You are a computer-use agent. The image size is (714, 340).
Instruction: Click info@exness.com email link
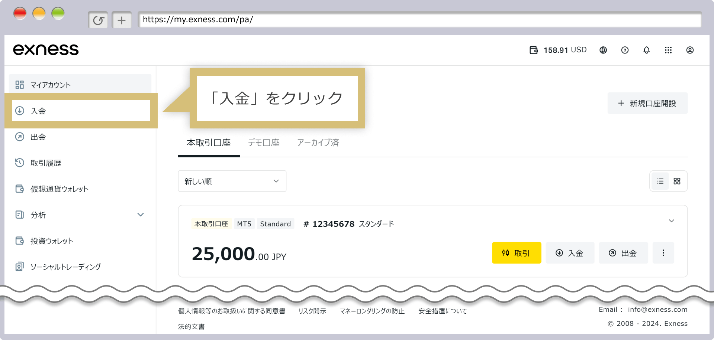(x=658, y=310)
